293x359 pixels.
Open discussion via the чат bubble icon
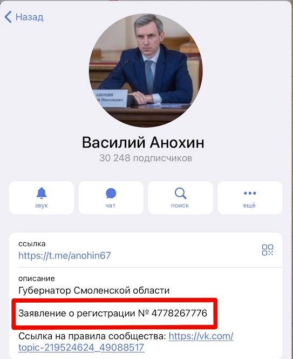(x=111, y=193)
